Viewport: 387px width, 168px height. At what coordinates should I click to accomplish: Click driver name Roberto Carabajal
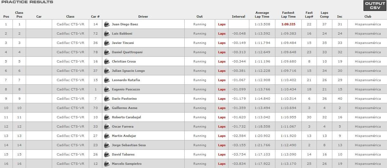(126, 117)
